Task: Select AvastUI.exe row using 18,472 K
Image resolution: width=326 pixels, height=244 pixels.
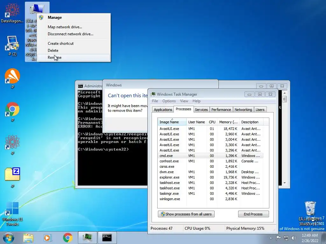Action: [x=210, y=129]
